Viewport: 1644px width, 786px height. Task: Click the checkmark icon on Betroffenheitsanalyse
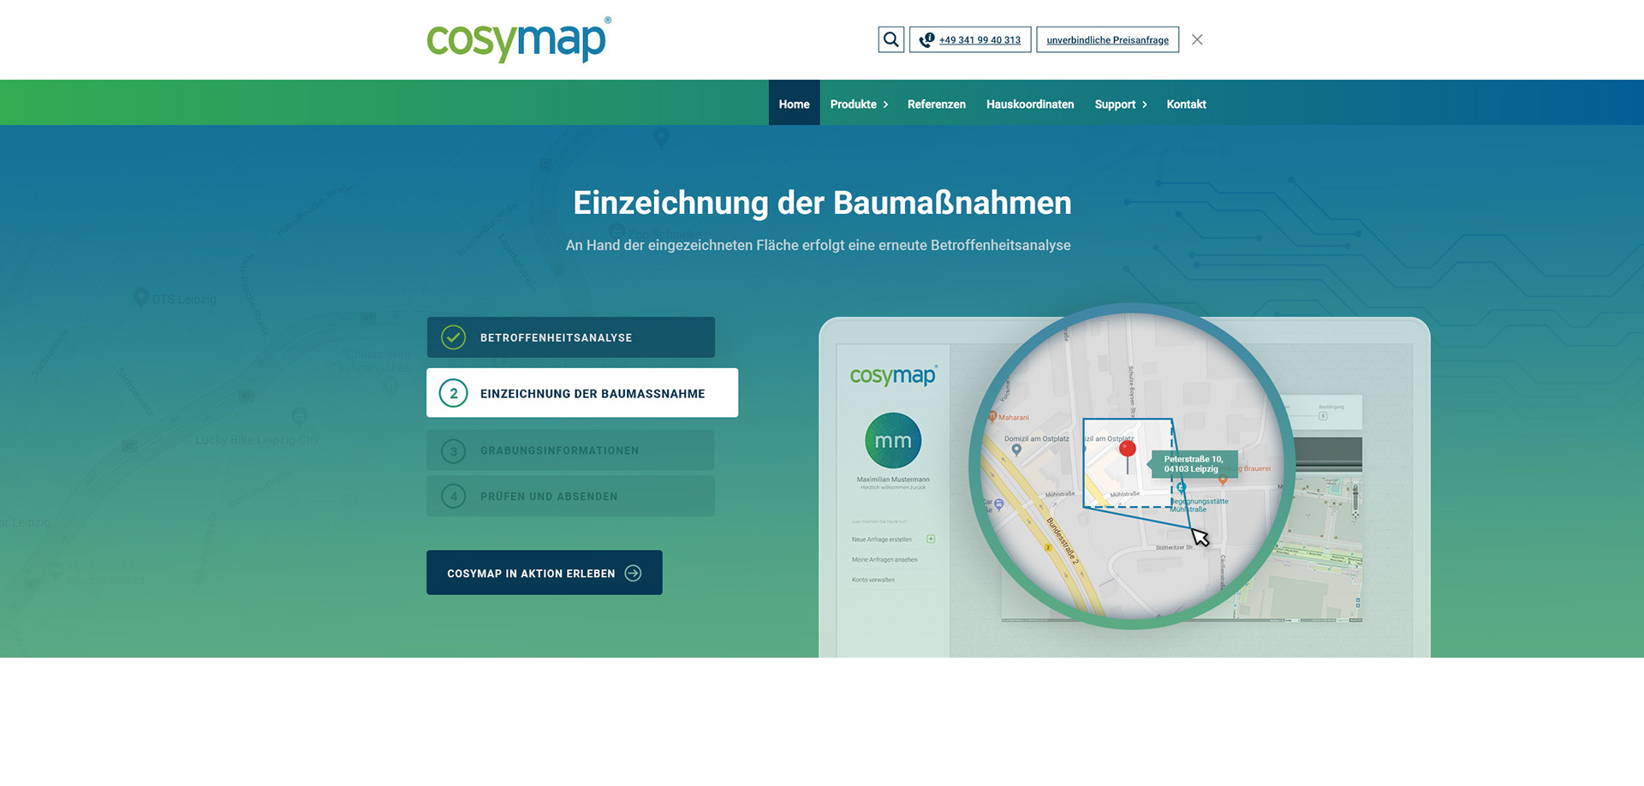point(453,337)
